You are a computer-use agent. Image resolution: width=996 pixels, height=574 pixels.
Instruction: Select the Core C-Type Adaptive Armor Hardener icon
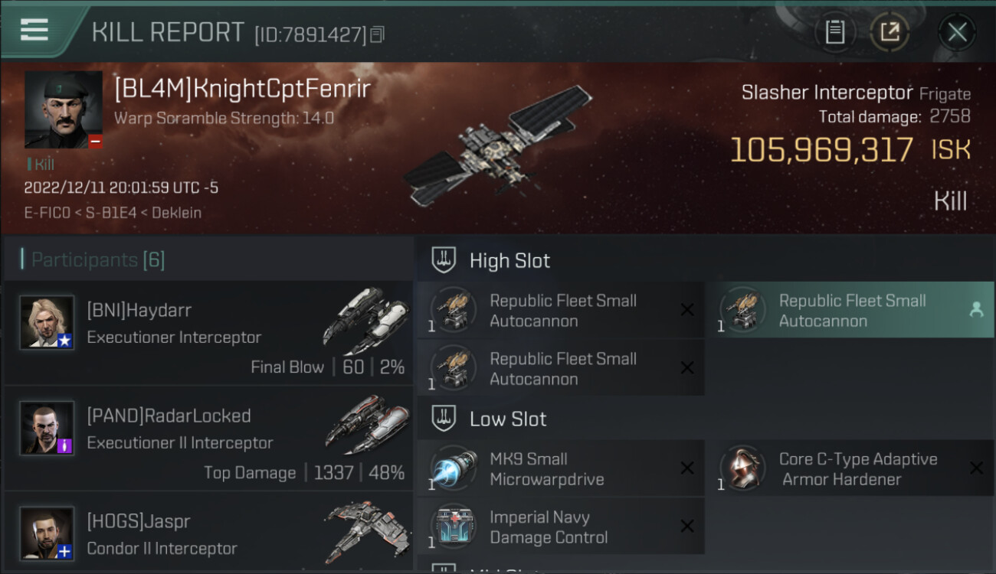tap(742, 468)
